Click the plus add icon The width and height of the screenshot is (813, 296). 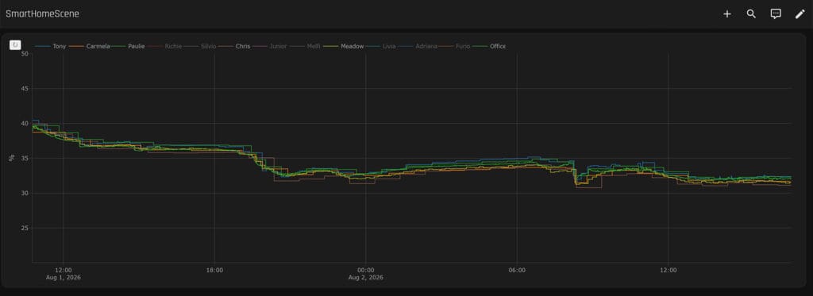727,14
